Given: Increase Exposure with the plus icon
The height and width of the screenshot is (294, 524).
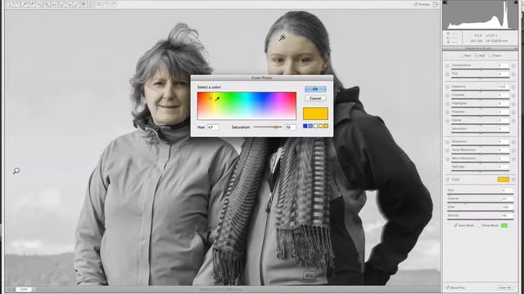Looking at the screenshot, I should point(513,87).
